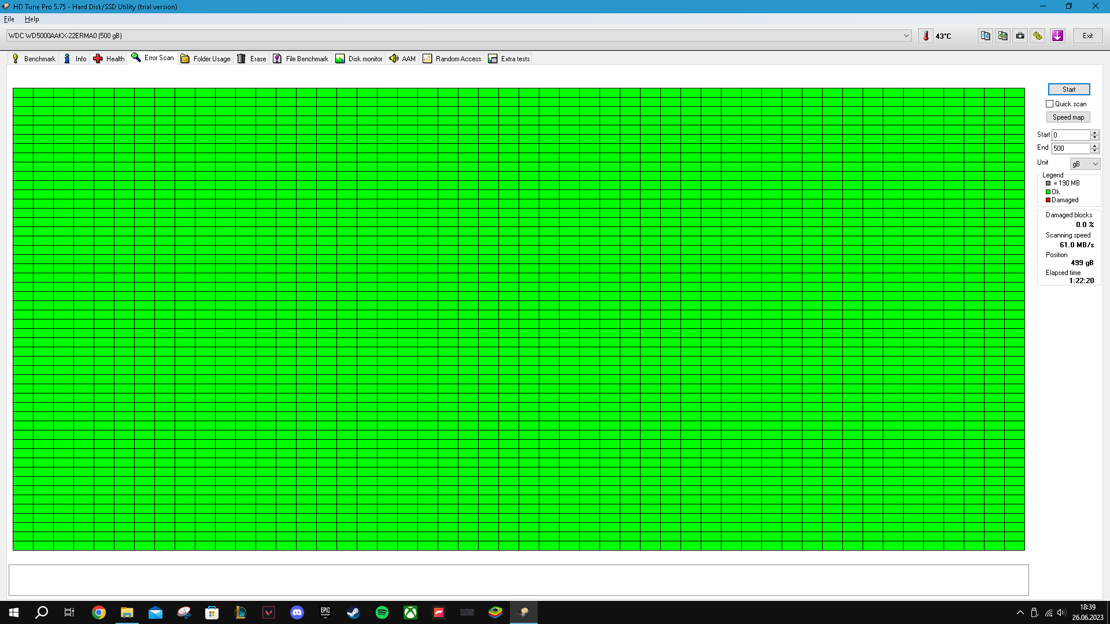Viewport: 1110px width, 624px height.
Task: Open the Random Access test
Action: click(x=452, y=58)
